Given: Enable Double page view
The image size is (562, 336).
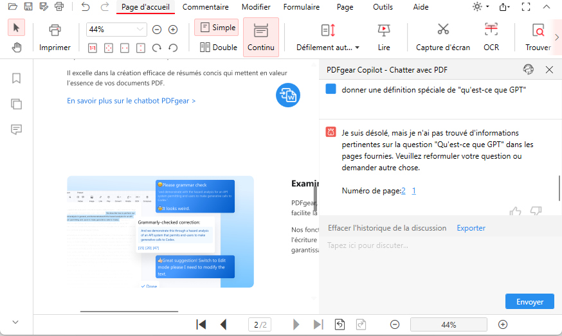Looking at the screenshot, I should pos(218,48).
